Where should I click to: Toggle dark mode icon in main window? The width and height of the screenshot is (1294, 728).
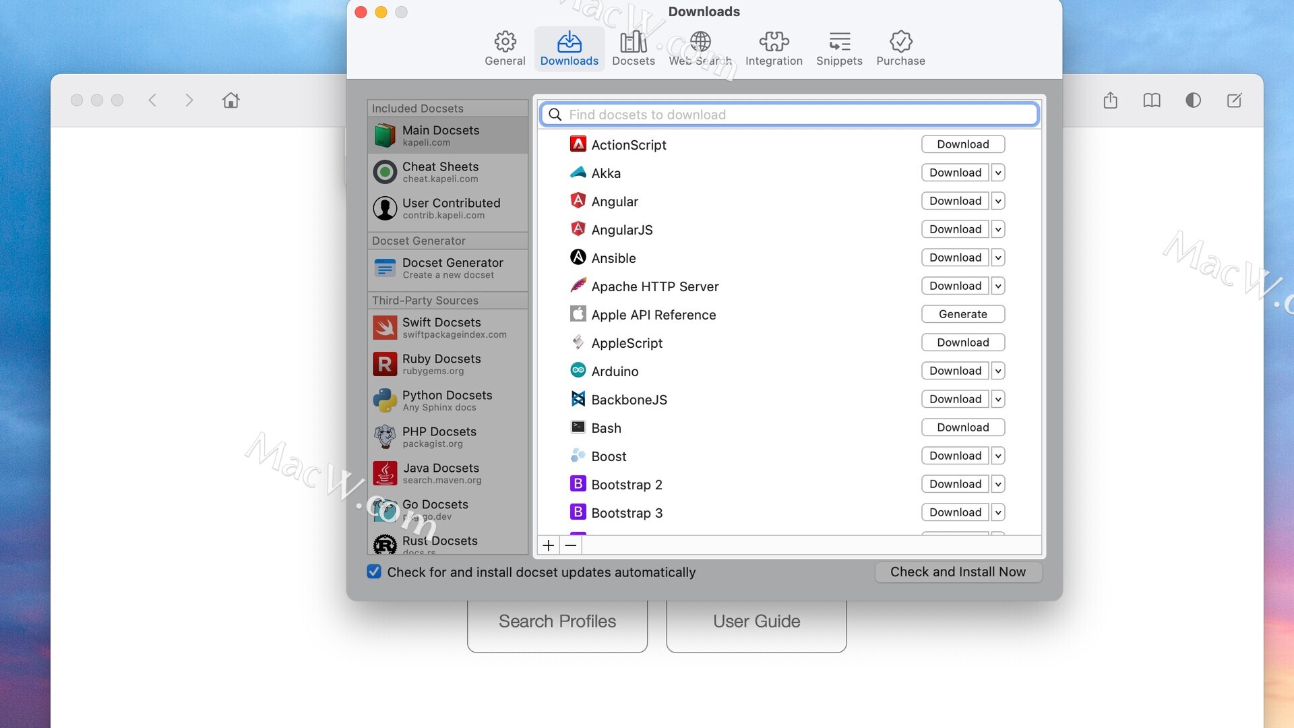pyautogui.click(x=1193, y=100)
